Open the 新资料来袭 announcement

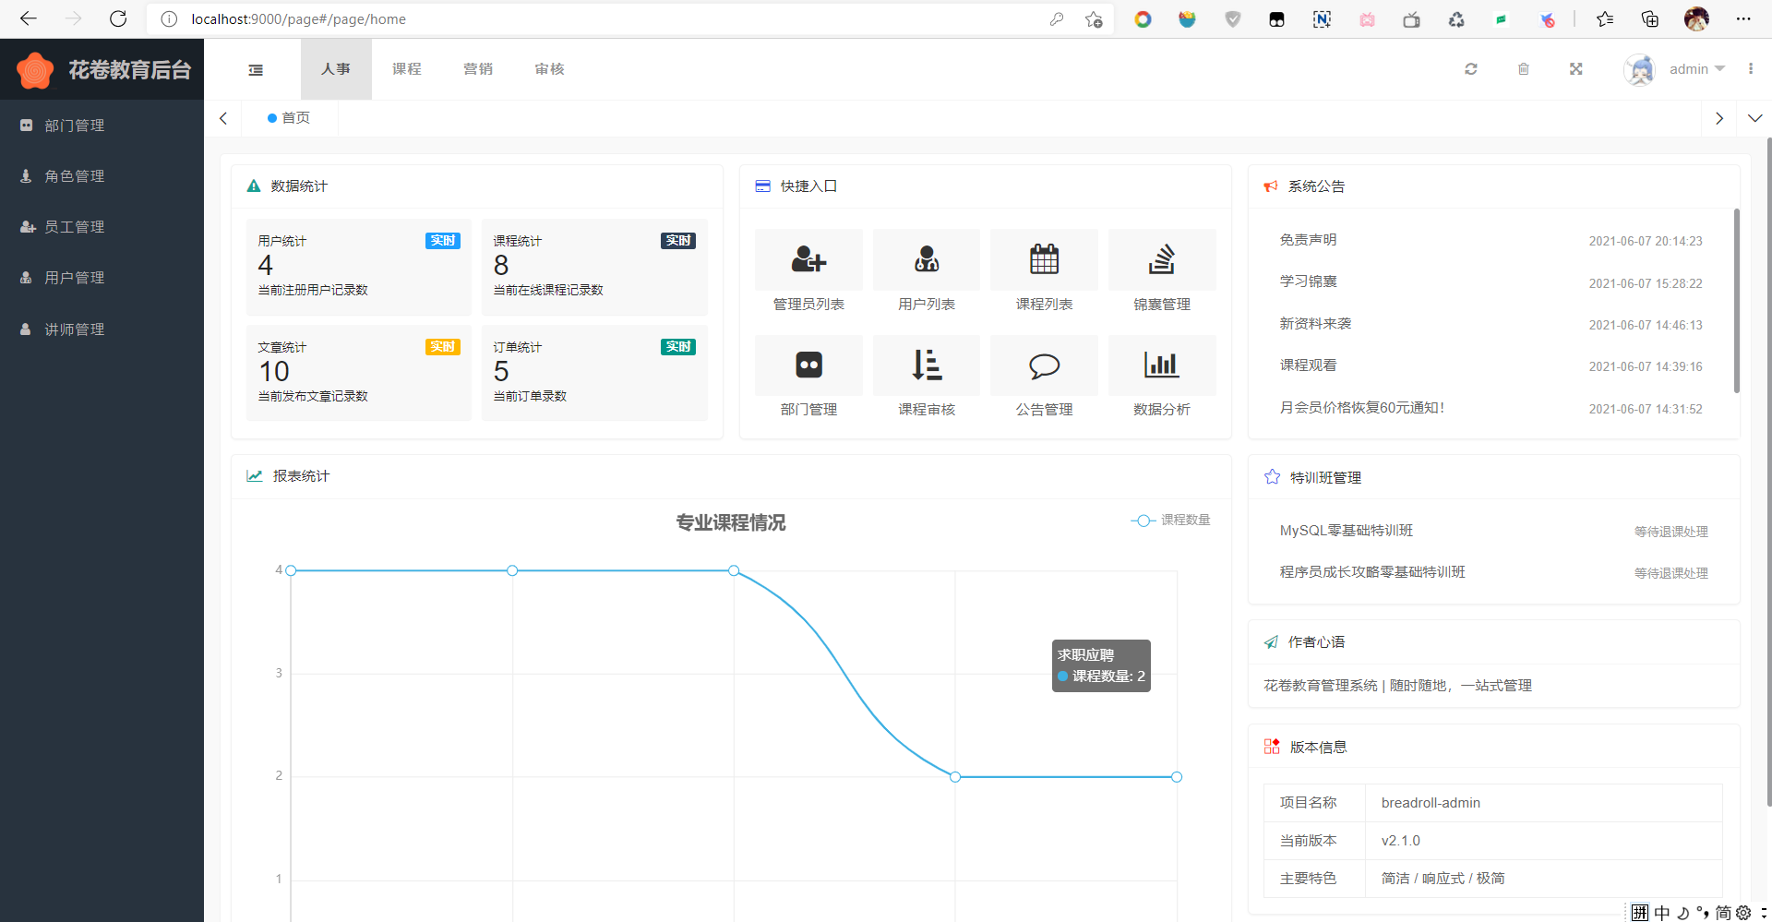pyautogui.click(x=1315, y=324)
